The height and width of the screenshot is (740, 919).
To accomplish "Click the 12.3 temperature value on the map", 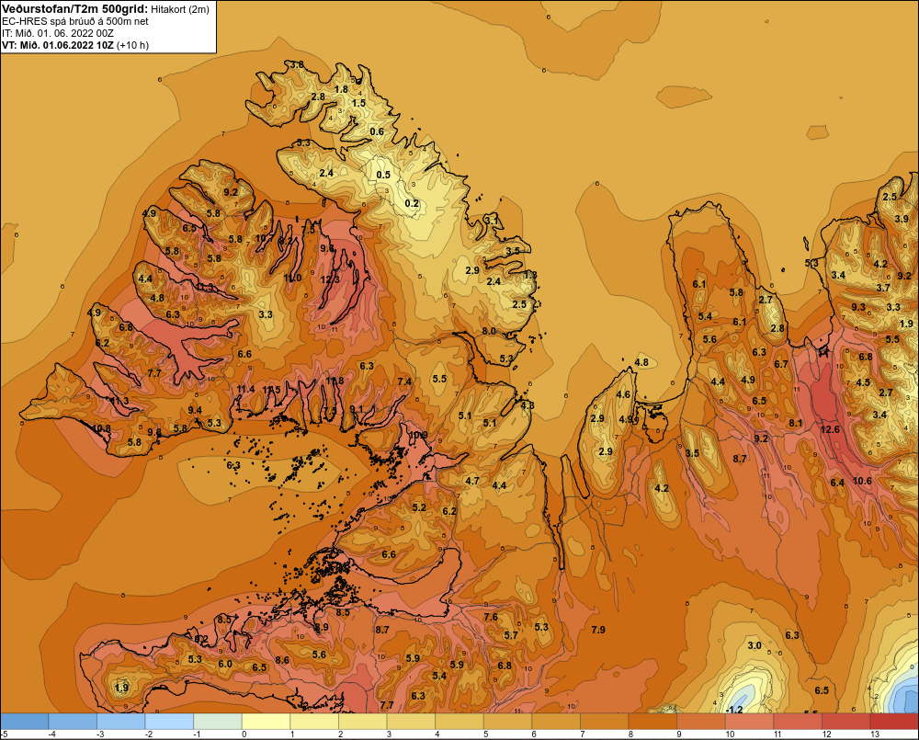I will pyautogui.click(x=330, y=279).
